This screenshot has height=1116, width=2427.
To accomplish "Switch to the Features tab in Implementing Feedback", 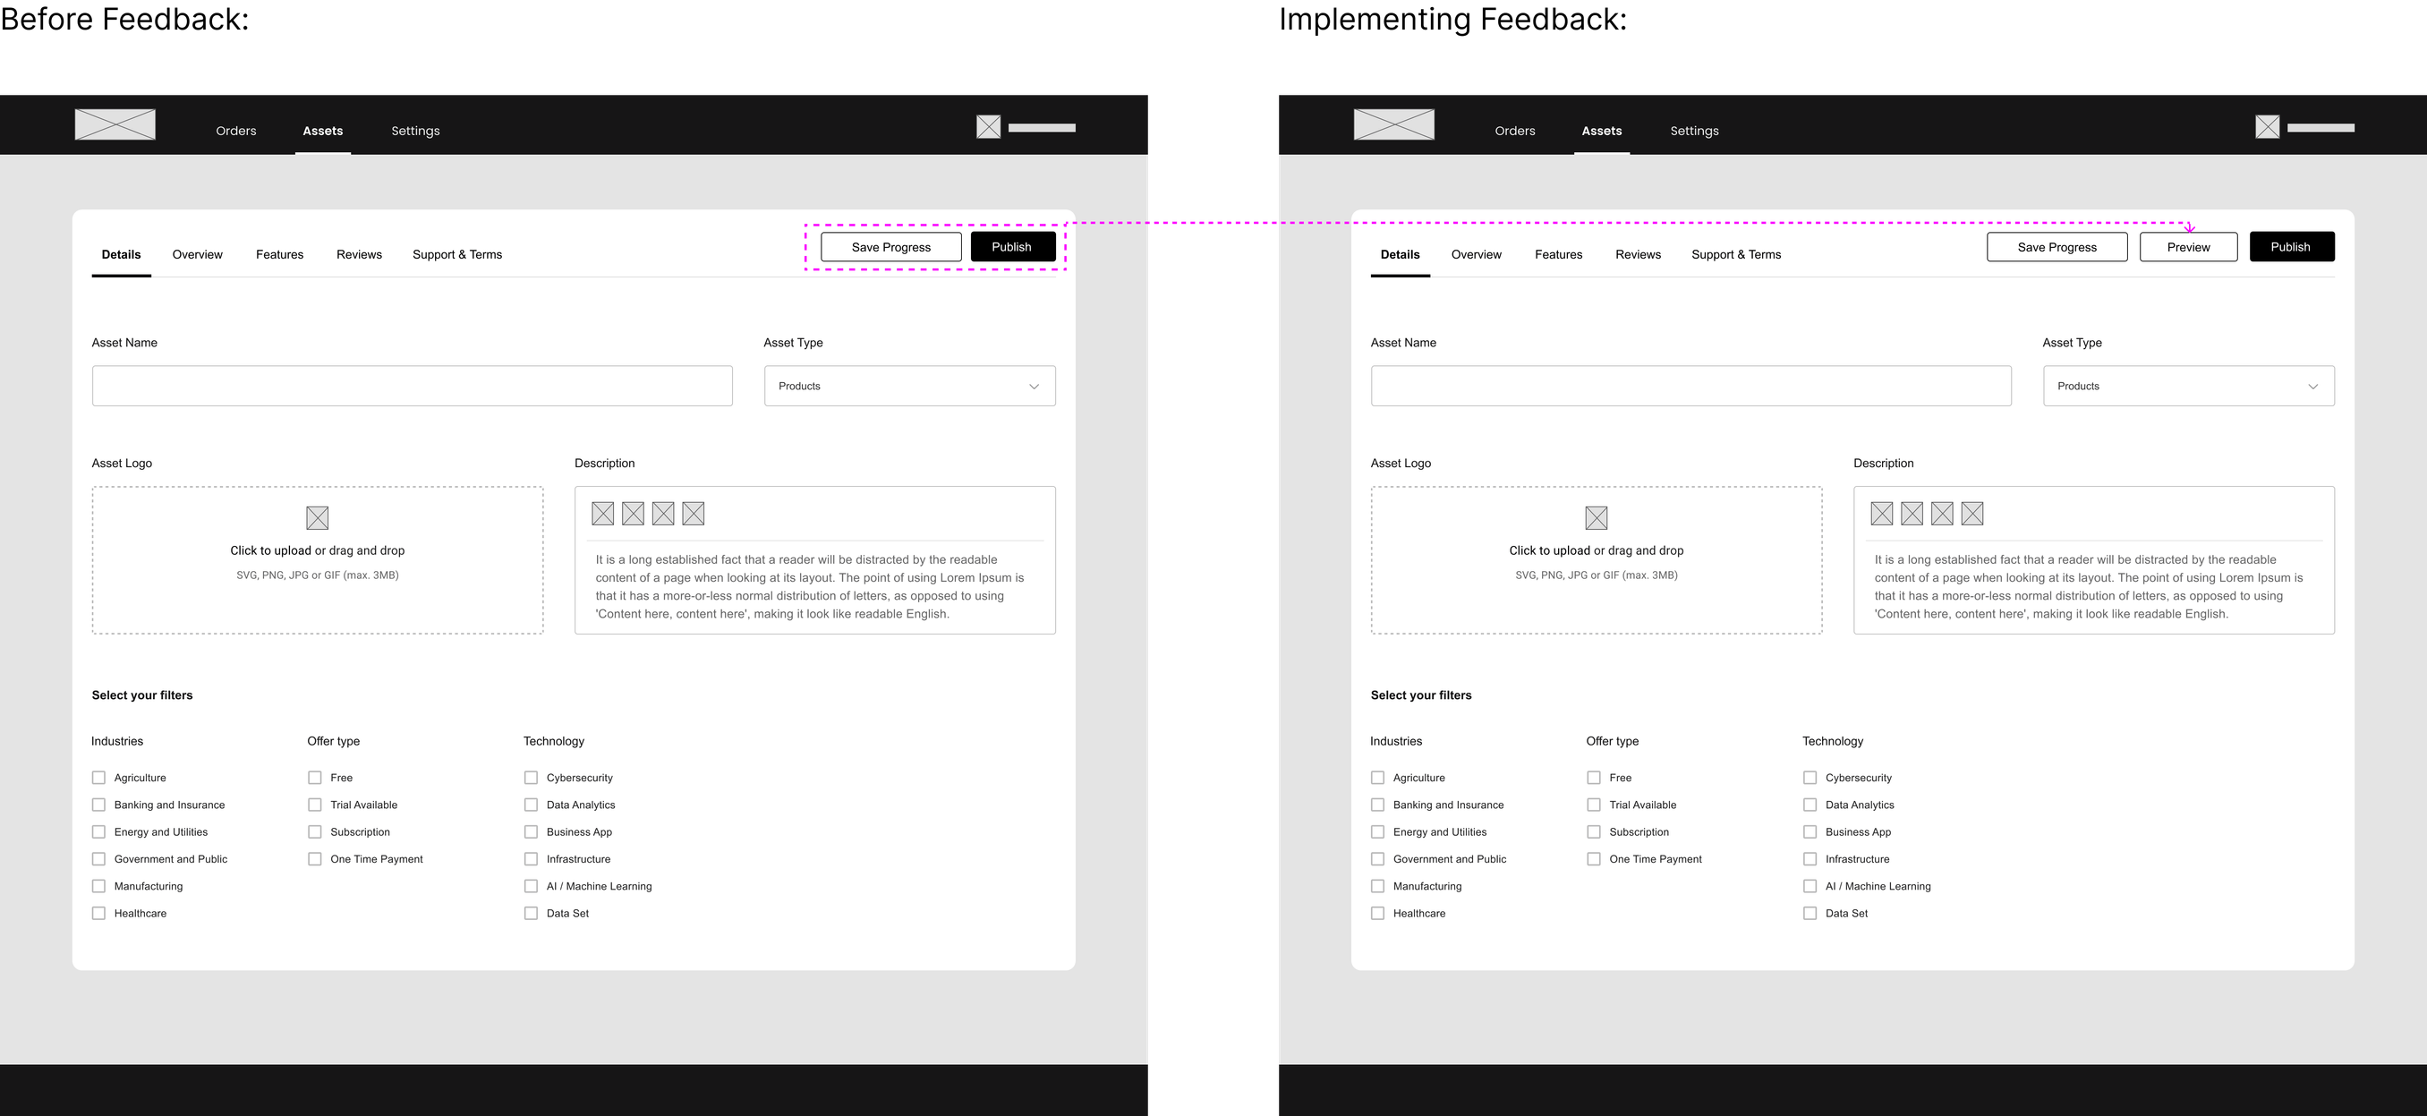I will (x=1558, y=254).
